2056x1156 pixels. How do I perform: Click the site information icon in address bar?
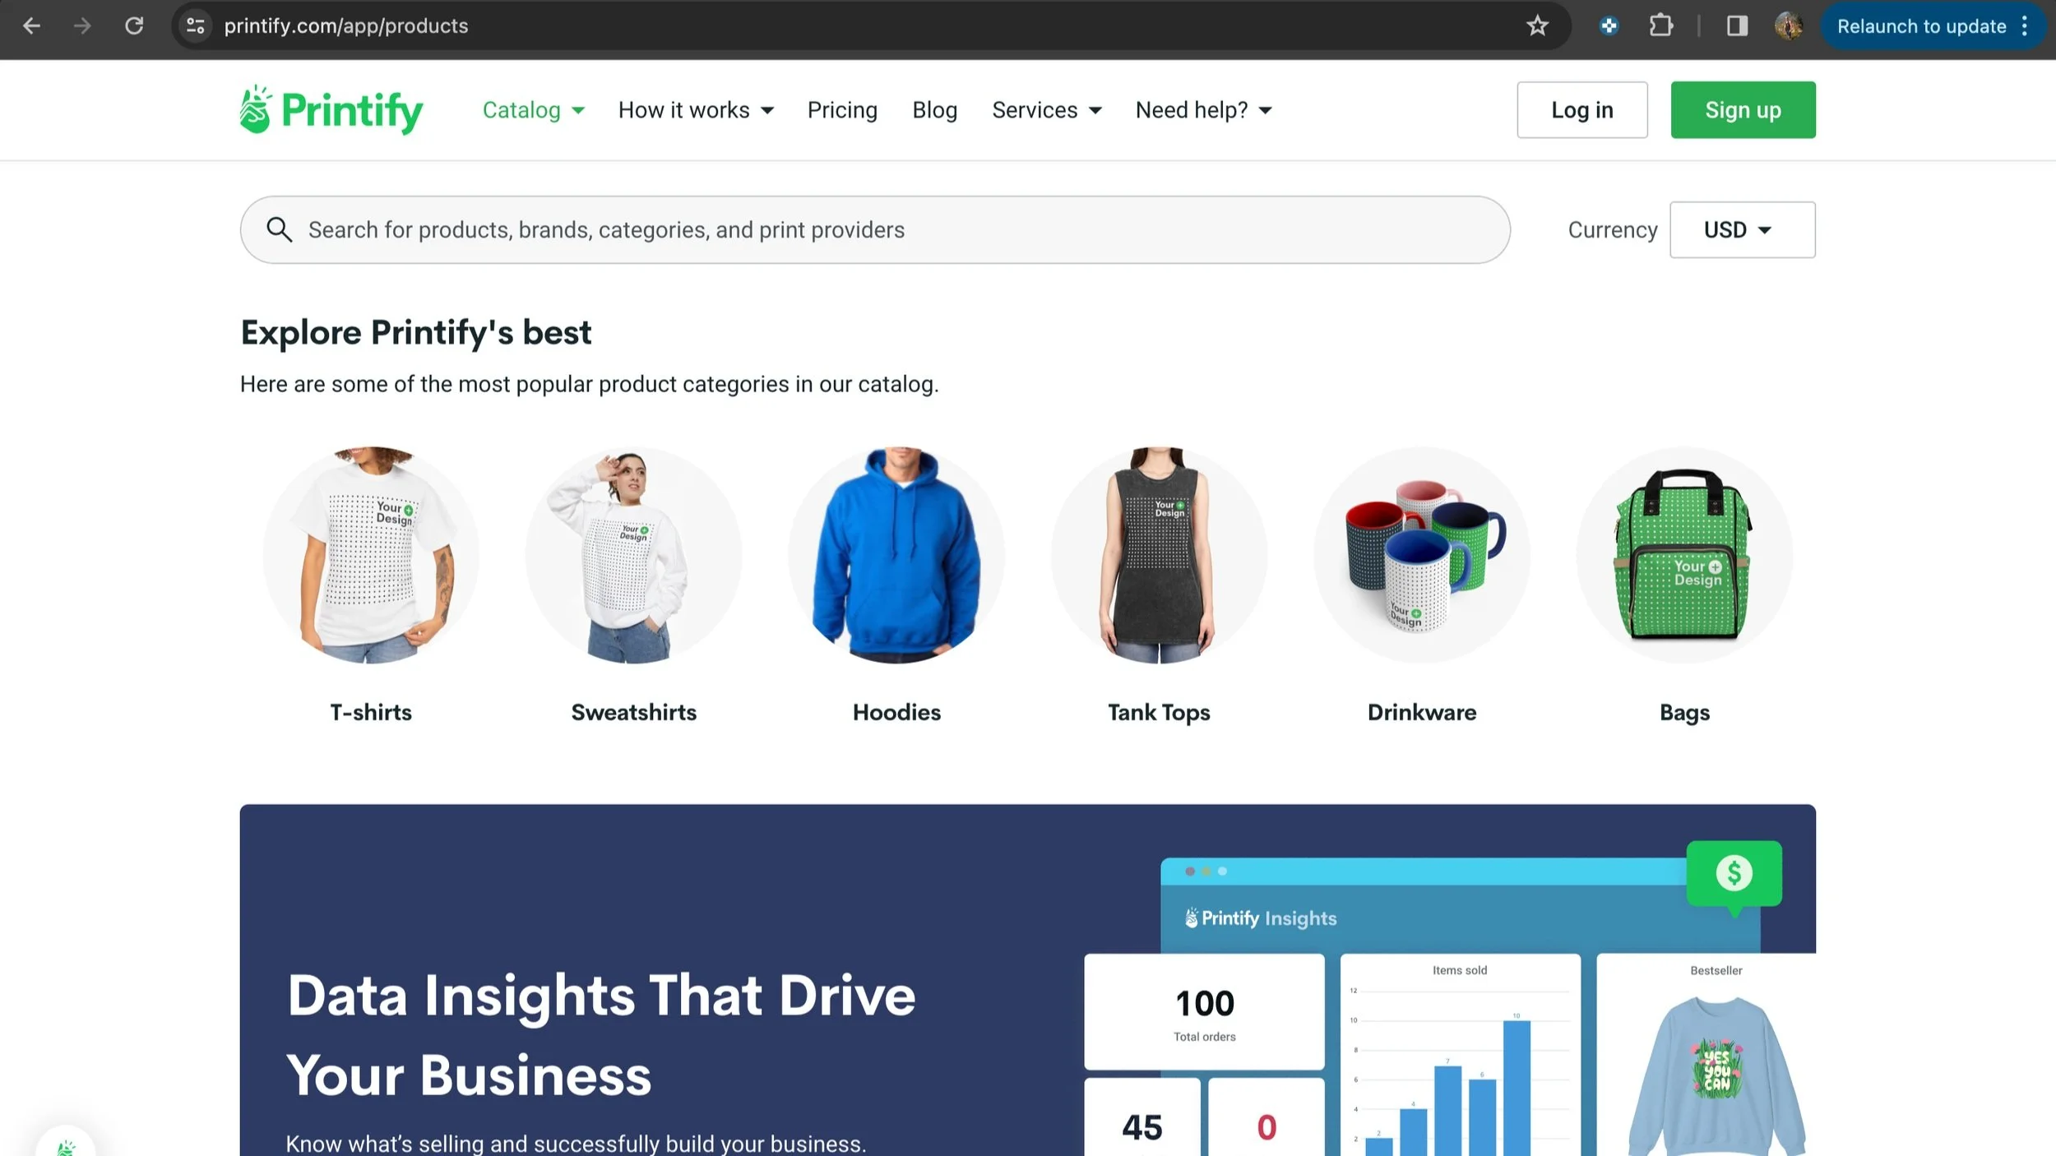pyautogui.click(x=196, y=26)
